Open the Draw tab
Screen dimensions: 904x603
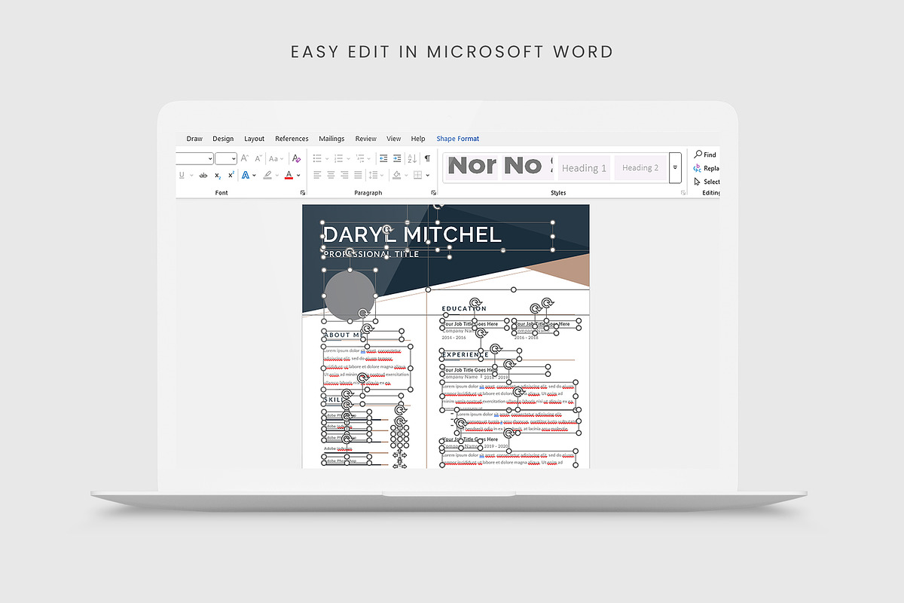(194, 139)
